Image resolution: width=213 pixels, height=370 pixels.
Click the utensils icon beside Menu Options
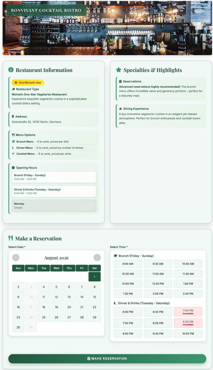tap(13, 135)
